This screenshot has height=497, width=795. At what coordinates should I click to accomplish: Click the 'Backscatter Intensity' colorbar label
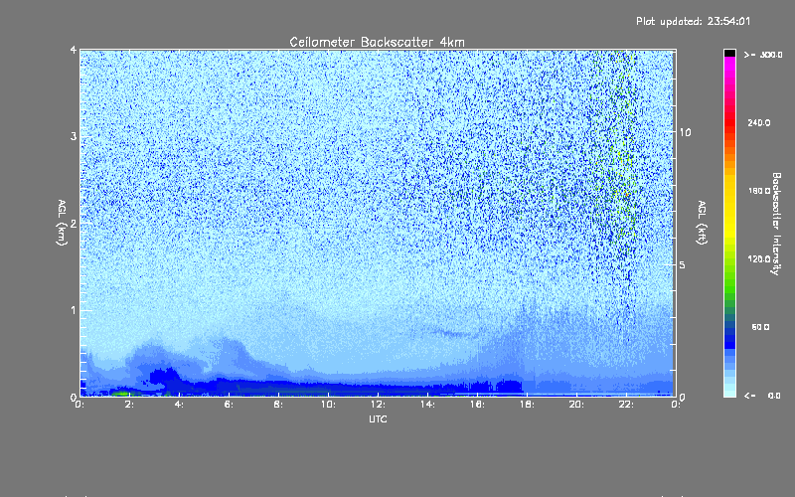[x=776, y=224]
